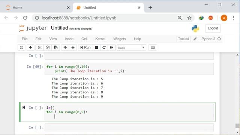Open the Chrome three-dot menu
This screenshot has width=240, height=135.
coord(233,18)
